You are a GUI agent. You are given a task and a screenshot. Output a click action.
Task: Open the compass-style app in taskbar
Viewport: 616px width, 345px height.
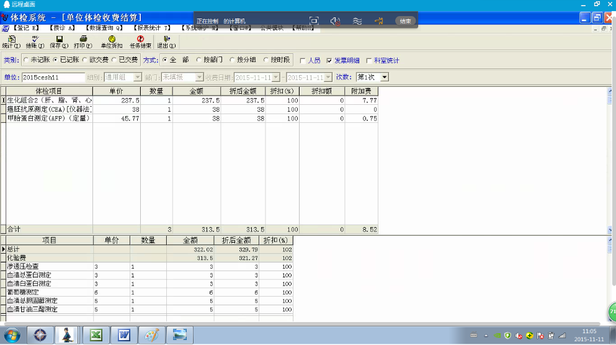40,335
